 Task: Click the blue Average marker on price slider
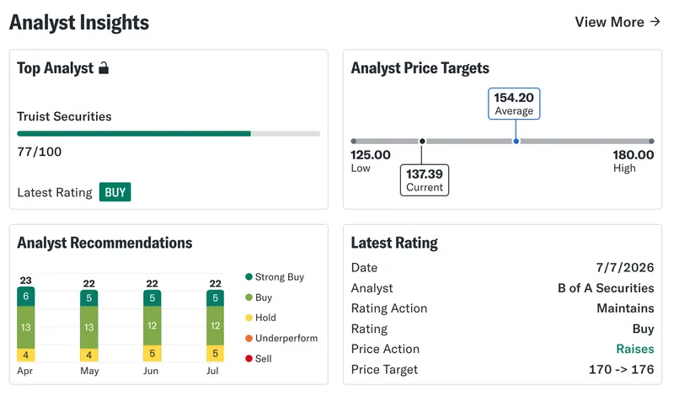point(516,141)
